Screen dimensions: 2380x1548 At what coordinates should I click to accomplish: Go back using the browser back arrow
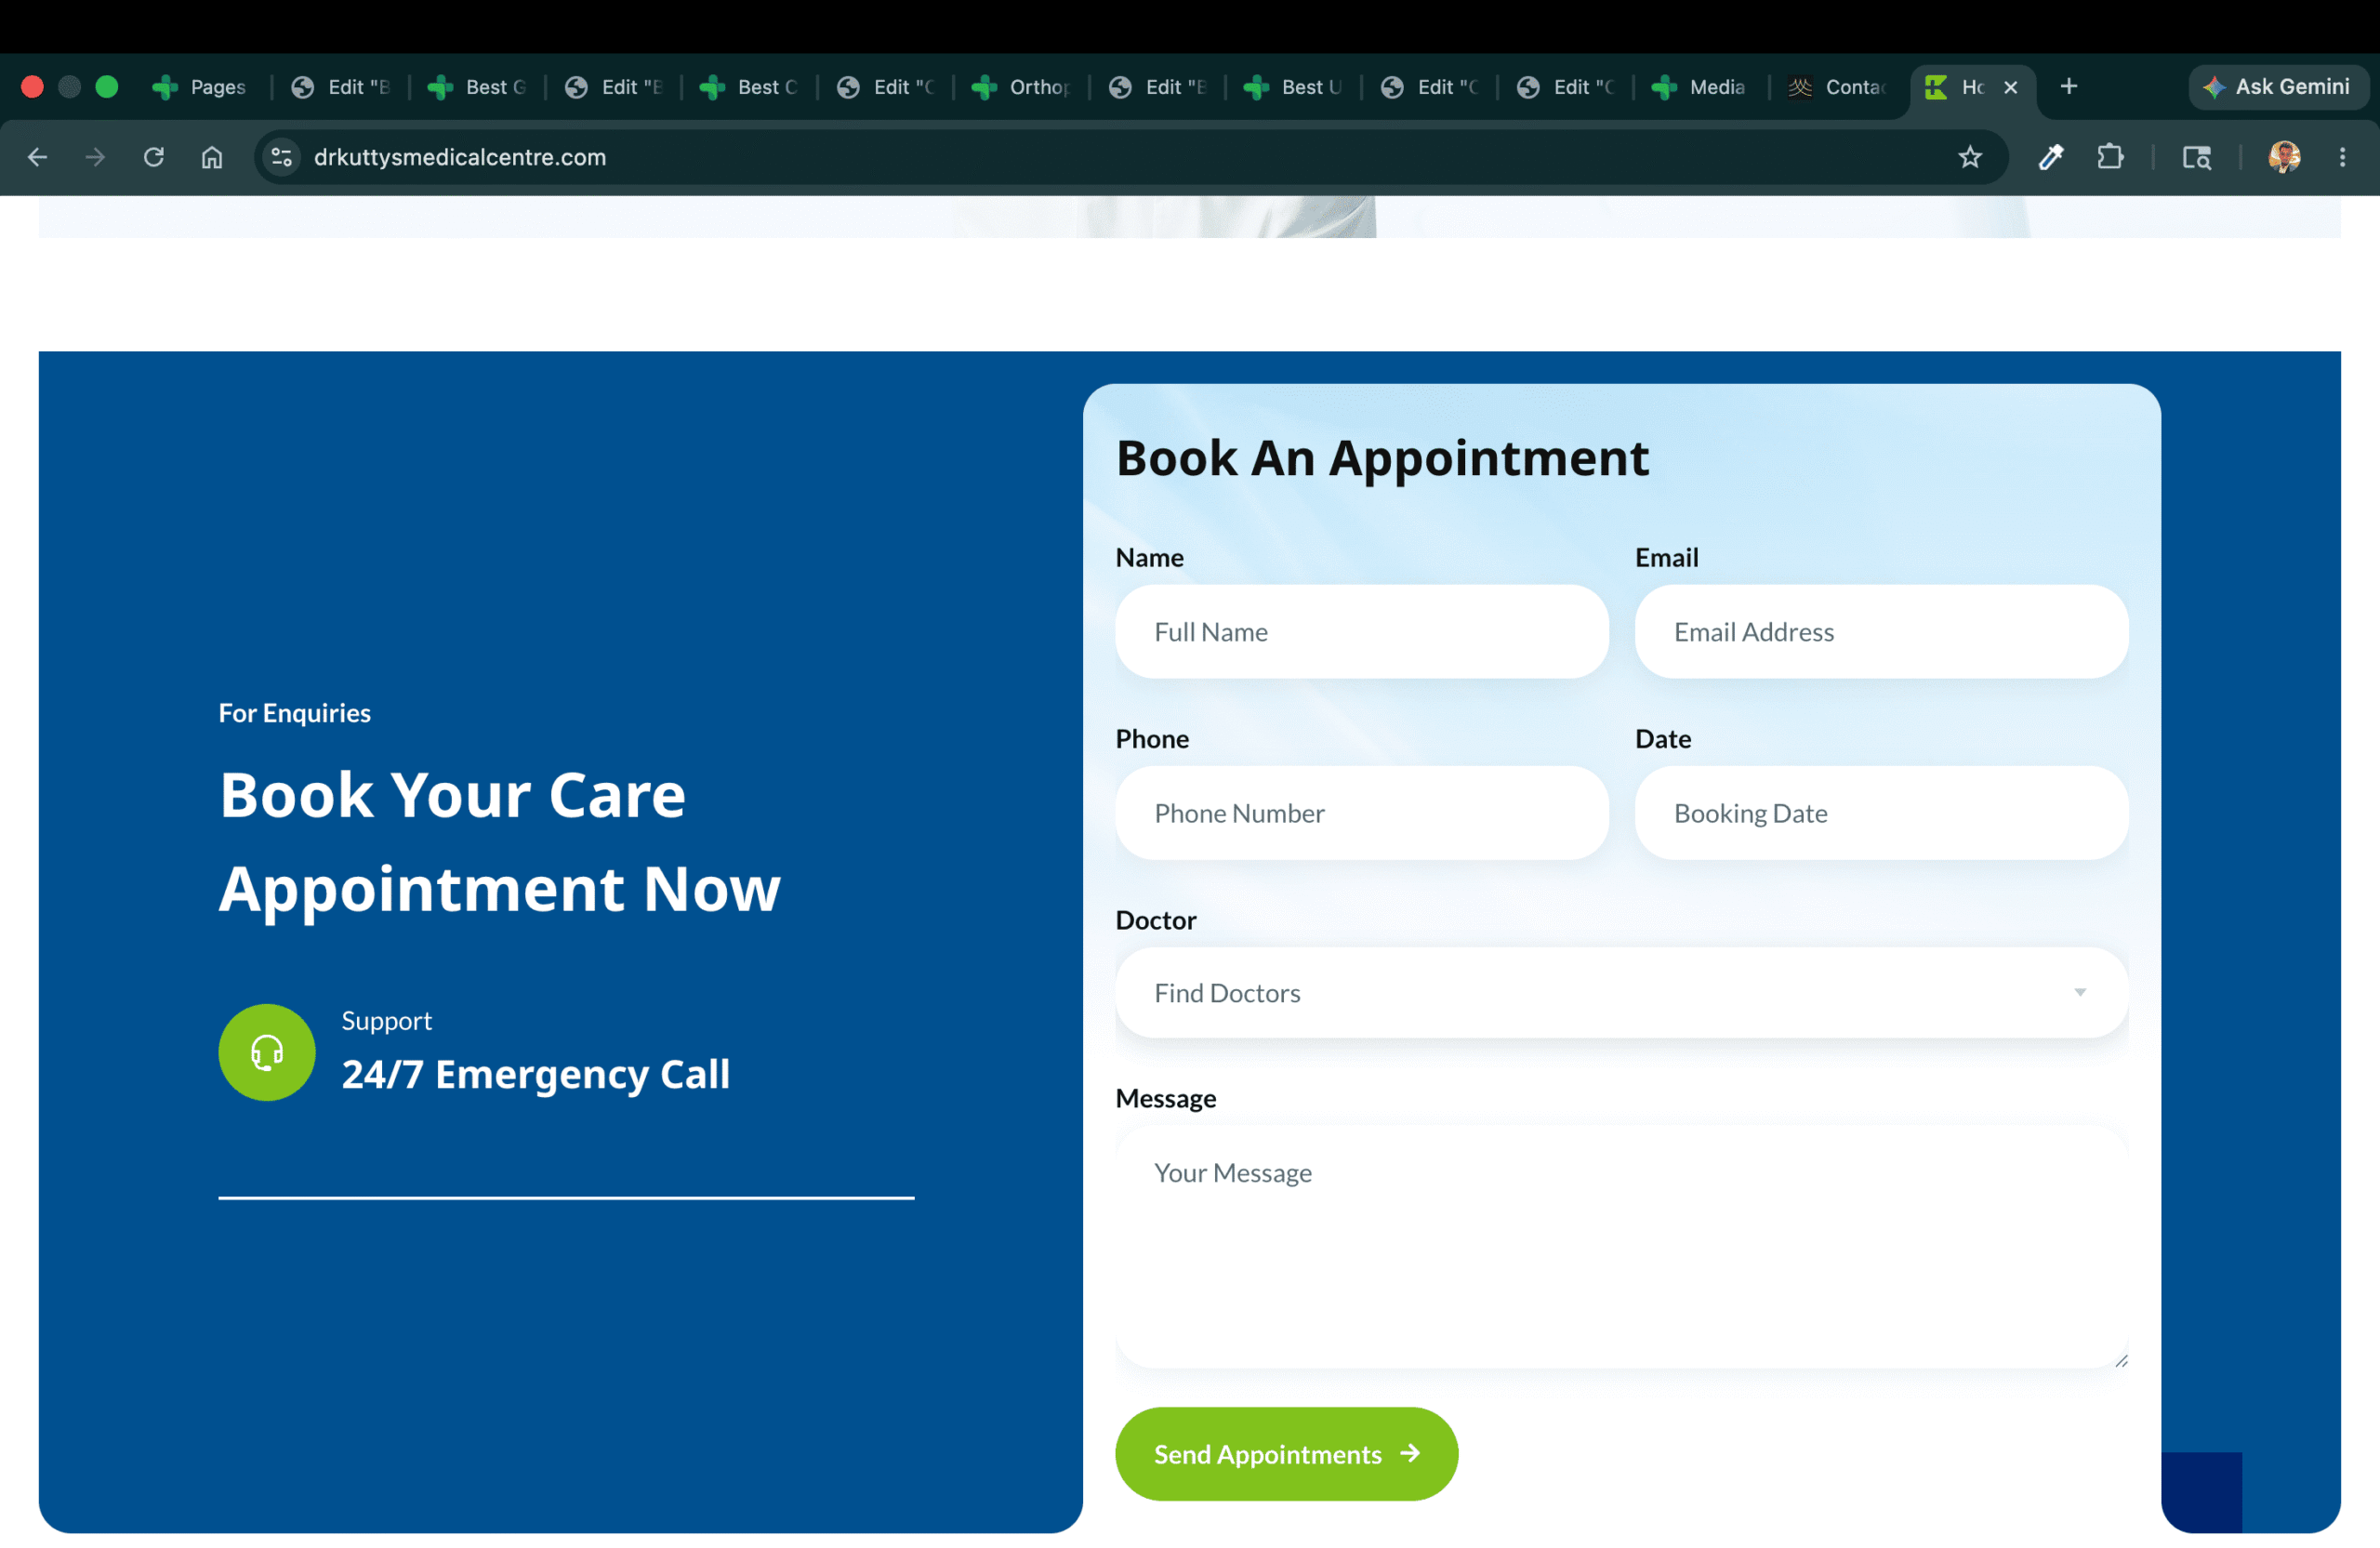point(37,157)
